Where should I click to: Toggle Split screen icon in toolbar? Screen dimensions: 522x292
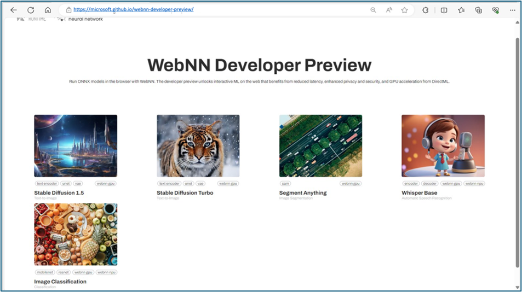click(x=444, y=10)
